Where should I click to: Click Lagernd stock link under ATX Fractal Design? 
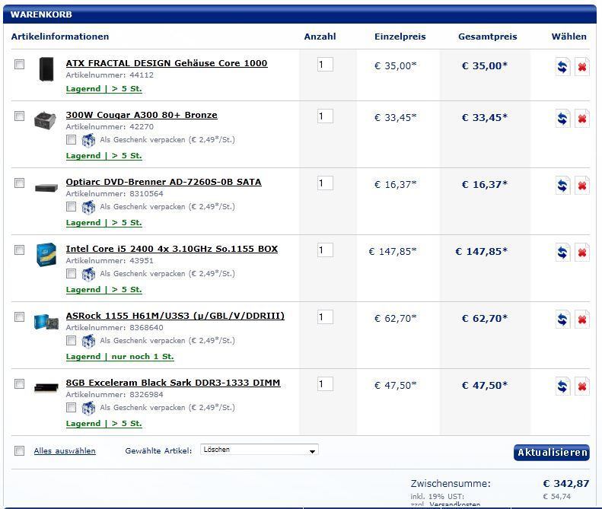[104, 89]
